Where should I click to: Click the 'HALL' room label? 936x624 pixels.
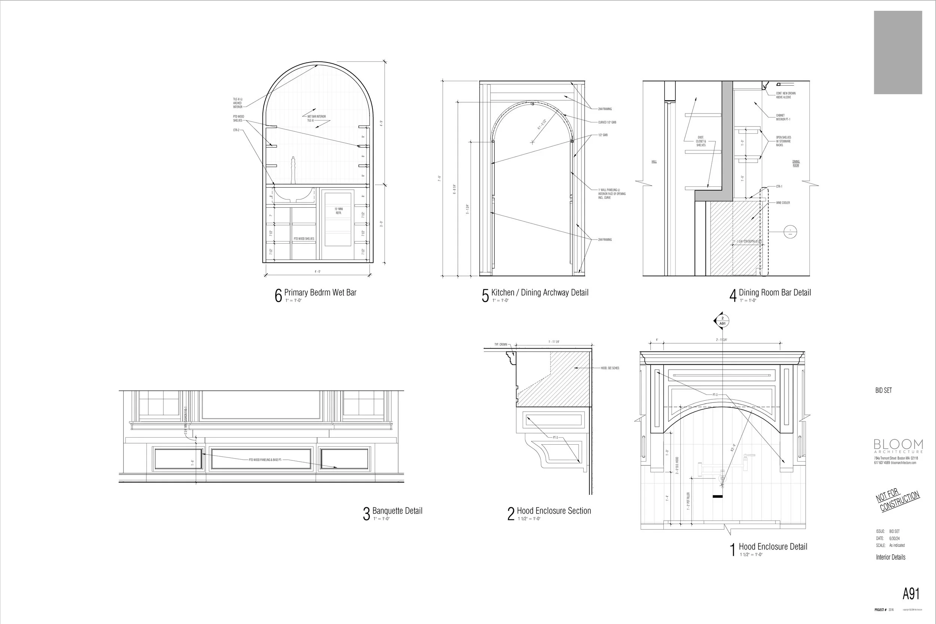[654, 162]
